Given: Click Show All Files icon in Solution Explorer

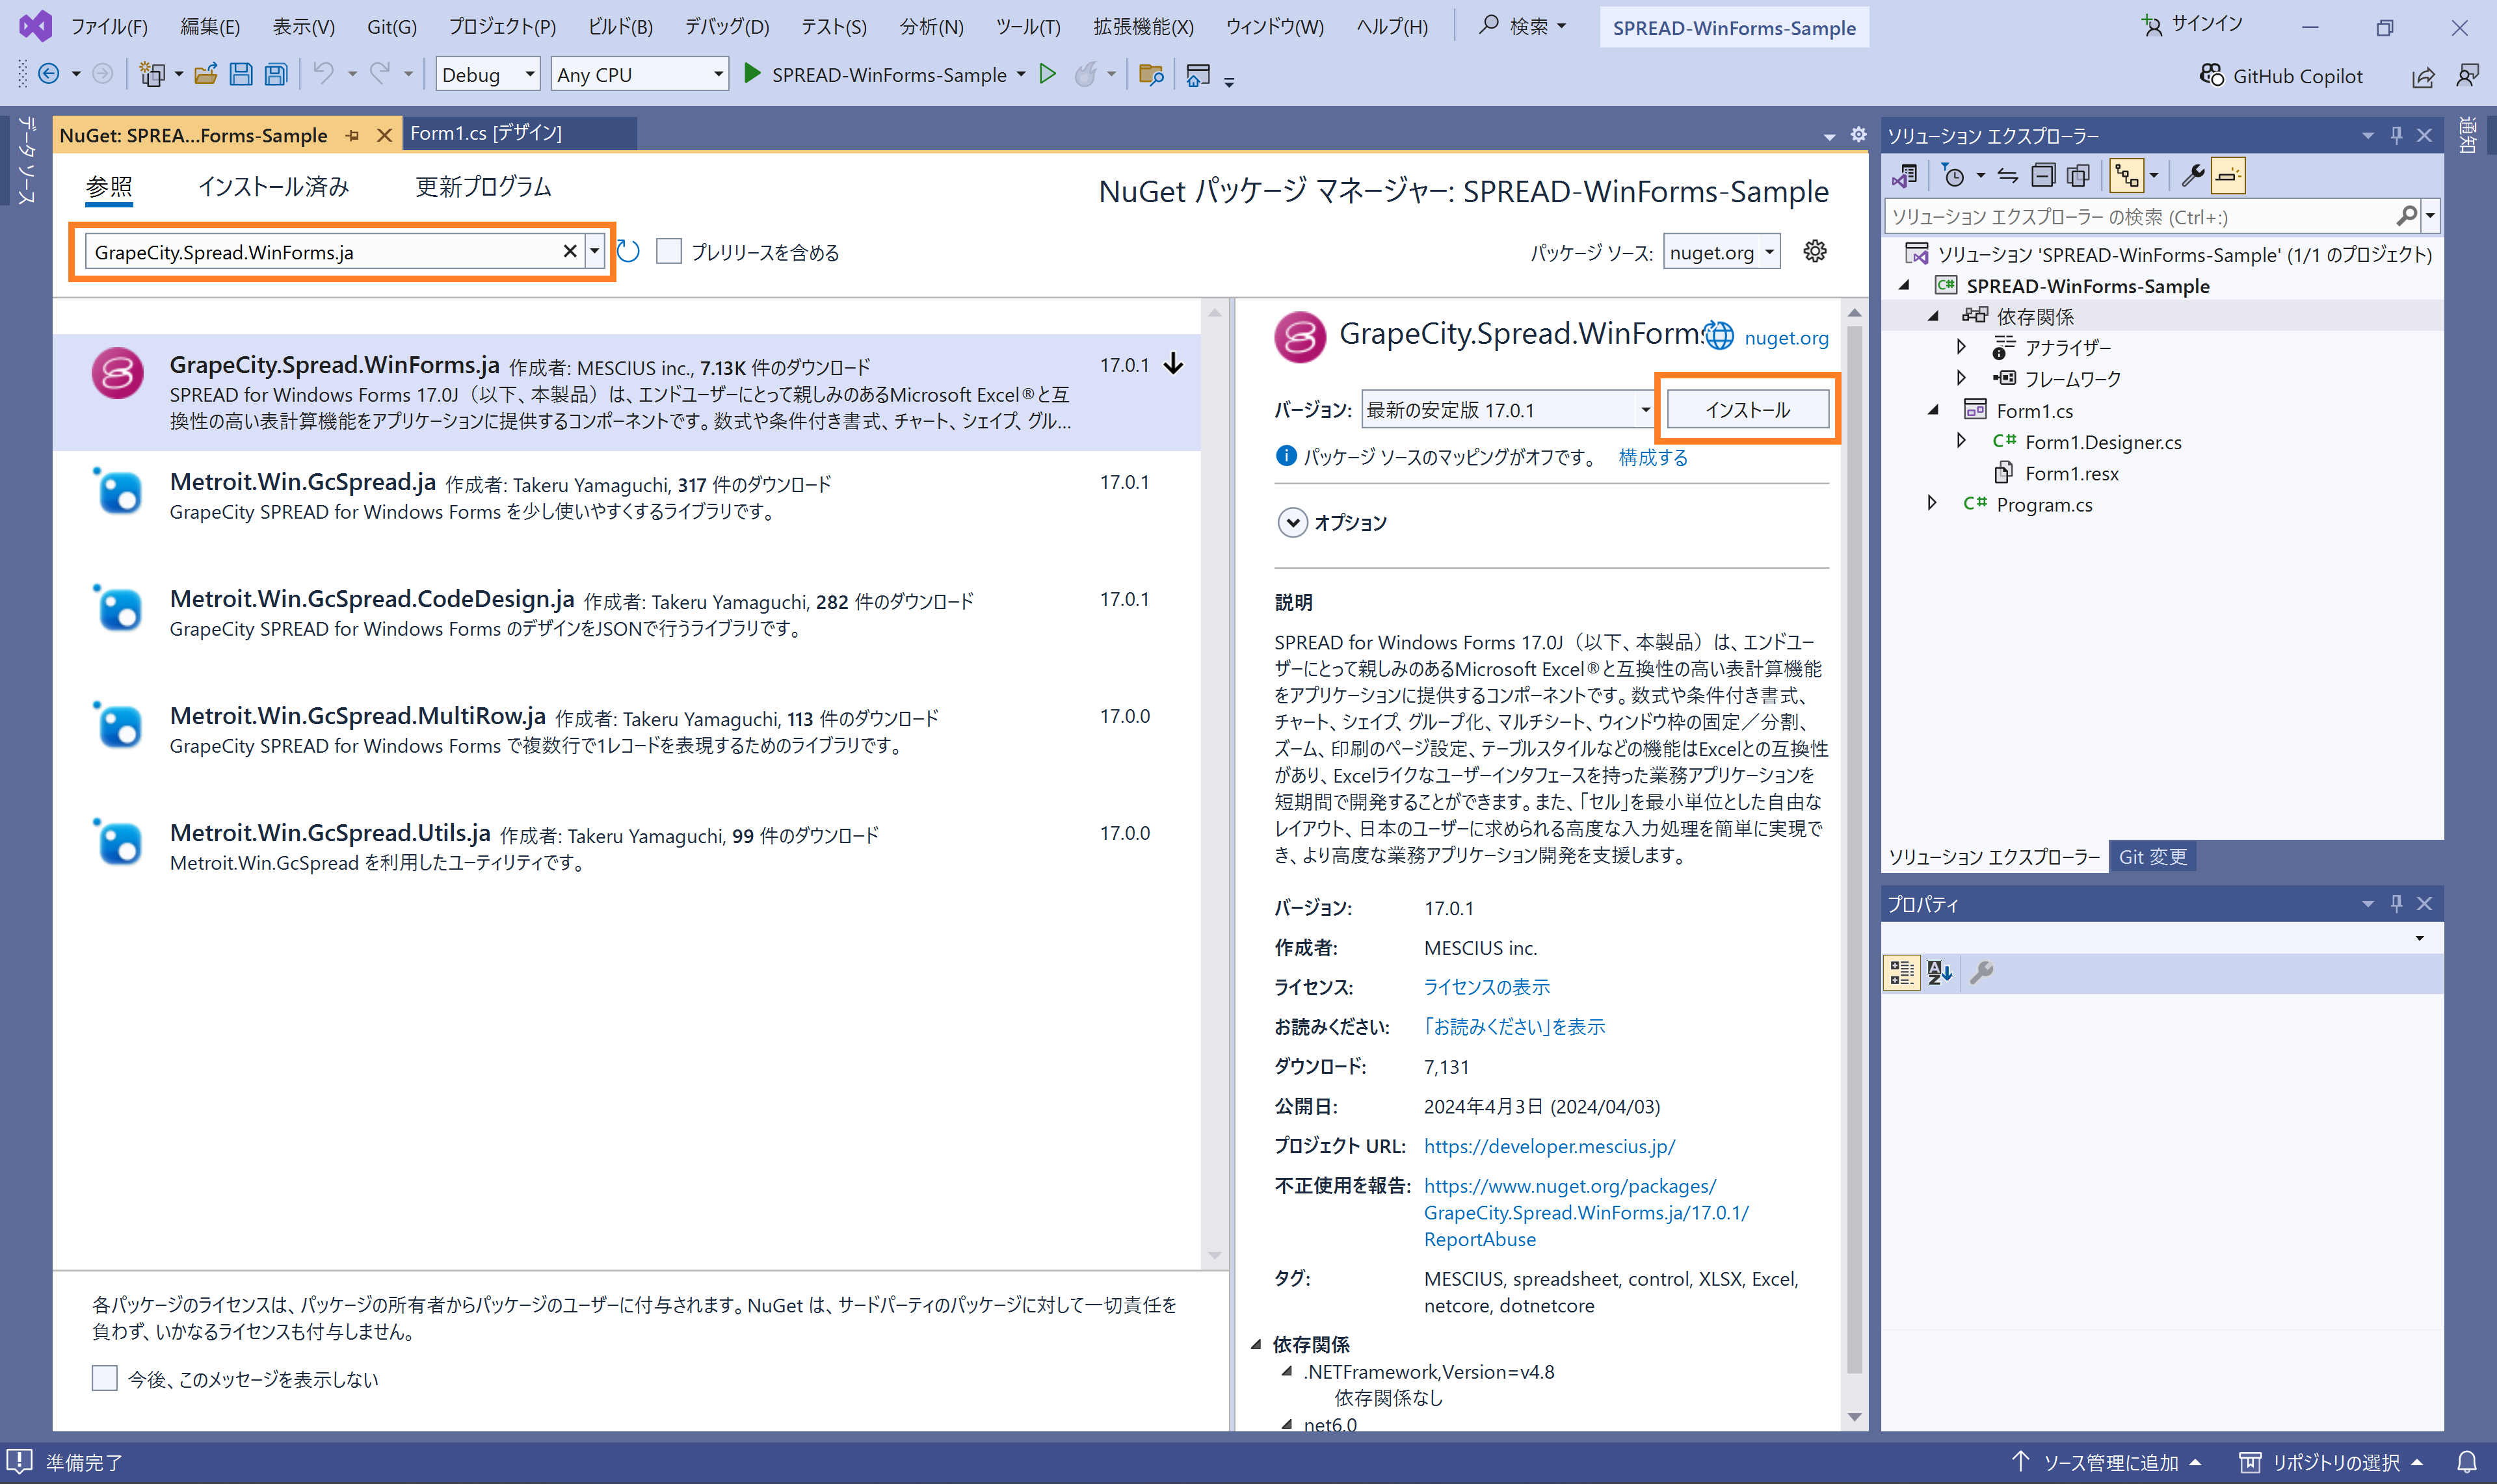Looking at the screenshot, I should coord(2079,176).
